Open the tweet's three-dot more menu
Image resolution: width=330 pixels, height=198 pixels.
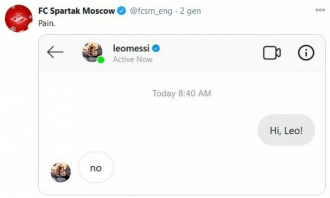tap(320, 10)
